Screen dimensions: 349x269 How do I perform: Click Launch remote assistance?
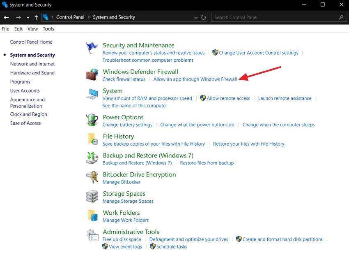[285, 98]
